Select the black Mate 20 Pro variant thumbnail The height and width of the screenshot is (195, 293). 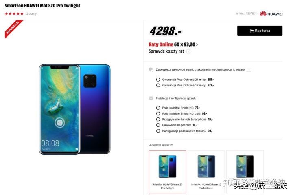(x=245, y=172)
